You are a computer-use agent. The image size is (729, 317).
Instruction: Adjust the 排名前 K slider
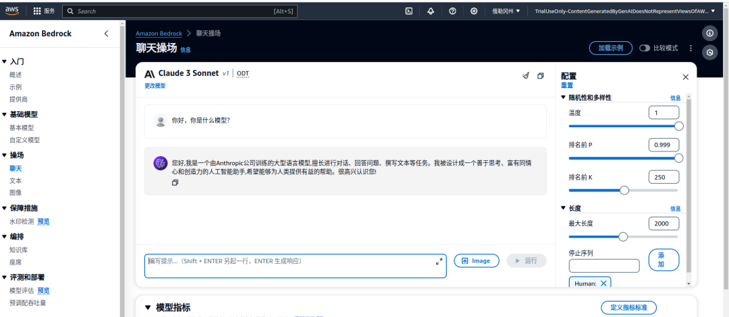(x=624, y=190)
